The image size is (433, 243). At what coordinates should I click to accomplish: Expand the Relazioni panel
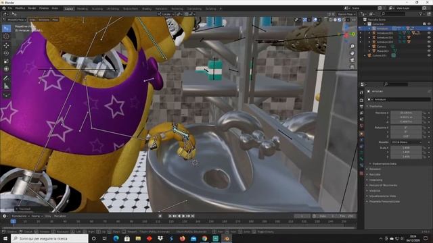click(x=374, y=169)
